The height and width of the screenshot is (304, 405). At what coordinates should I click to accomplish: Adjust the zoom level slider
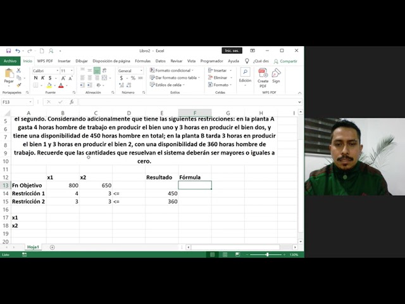tap(267, 255)
